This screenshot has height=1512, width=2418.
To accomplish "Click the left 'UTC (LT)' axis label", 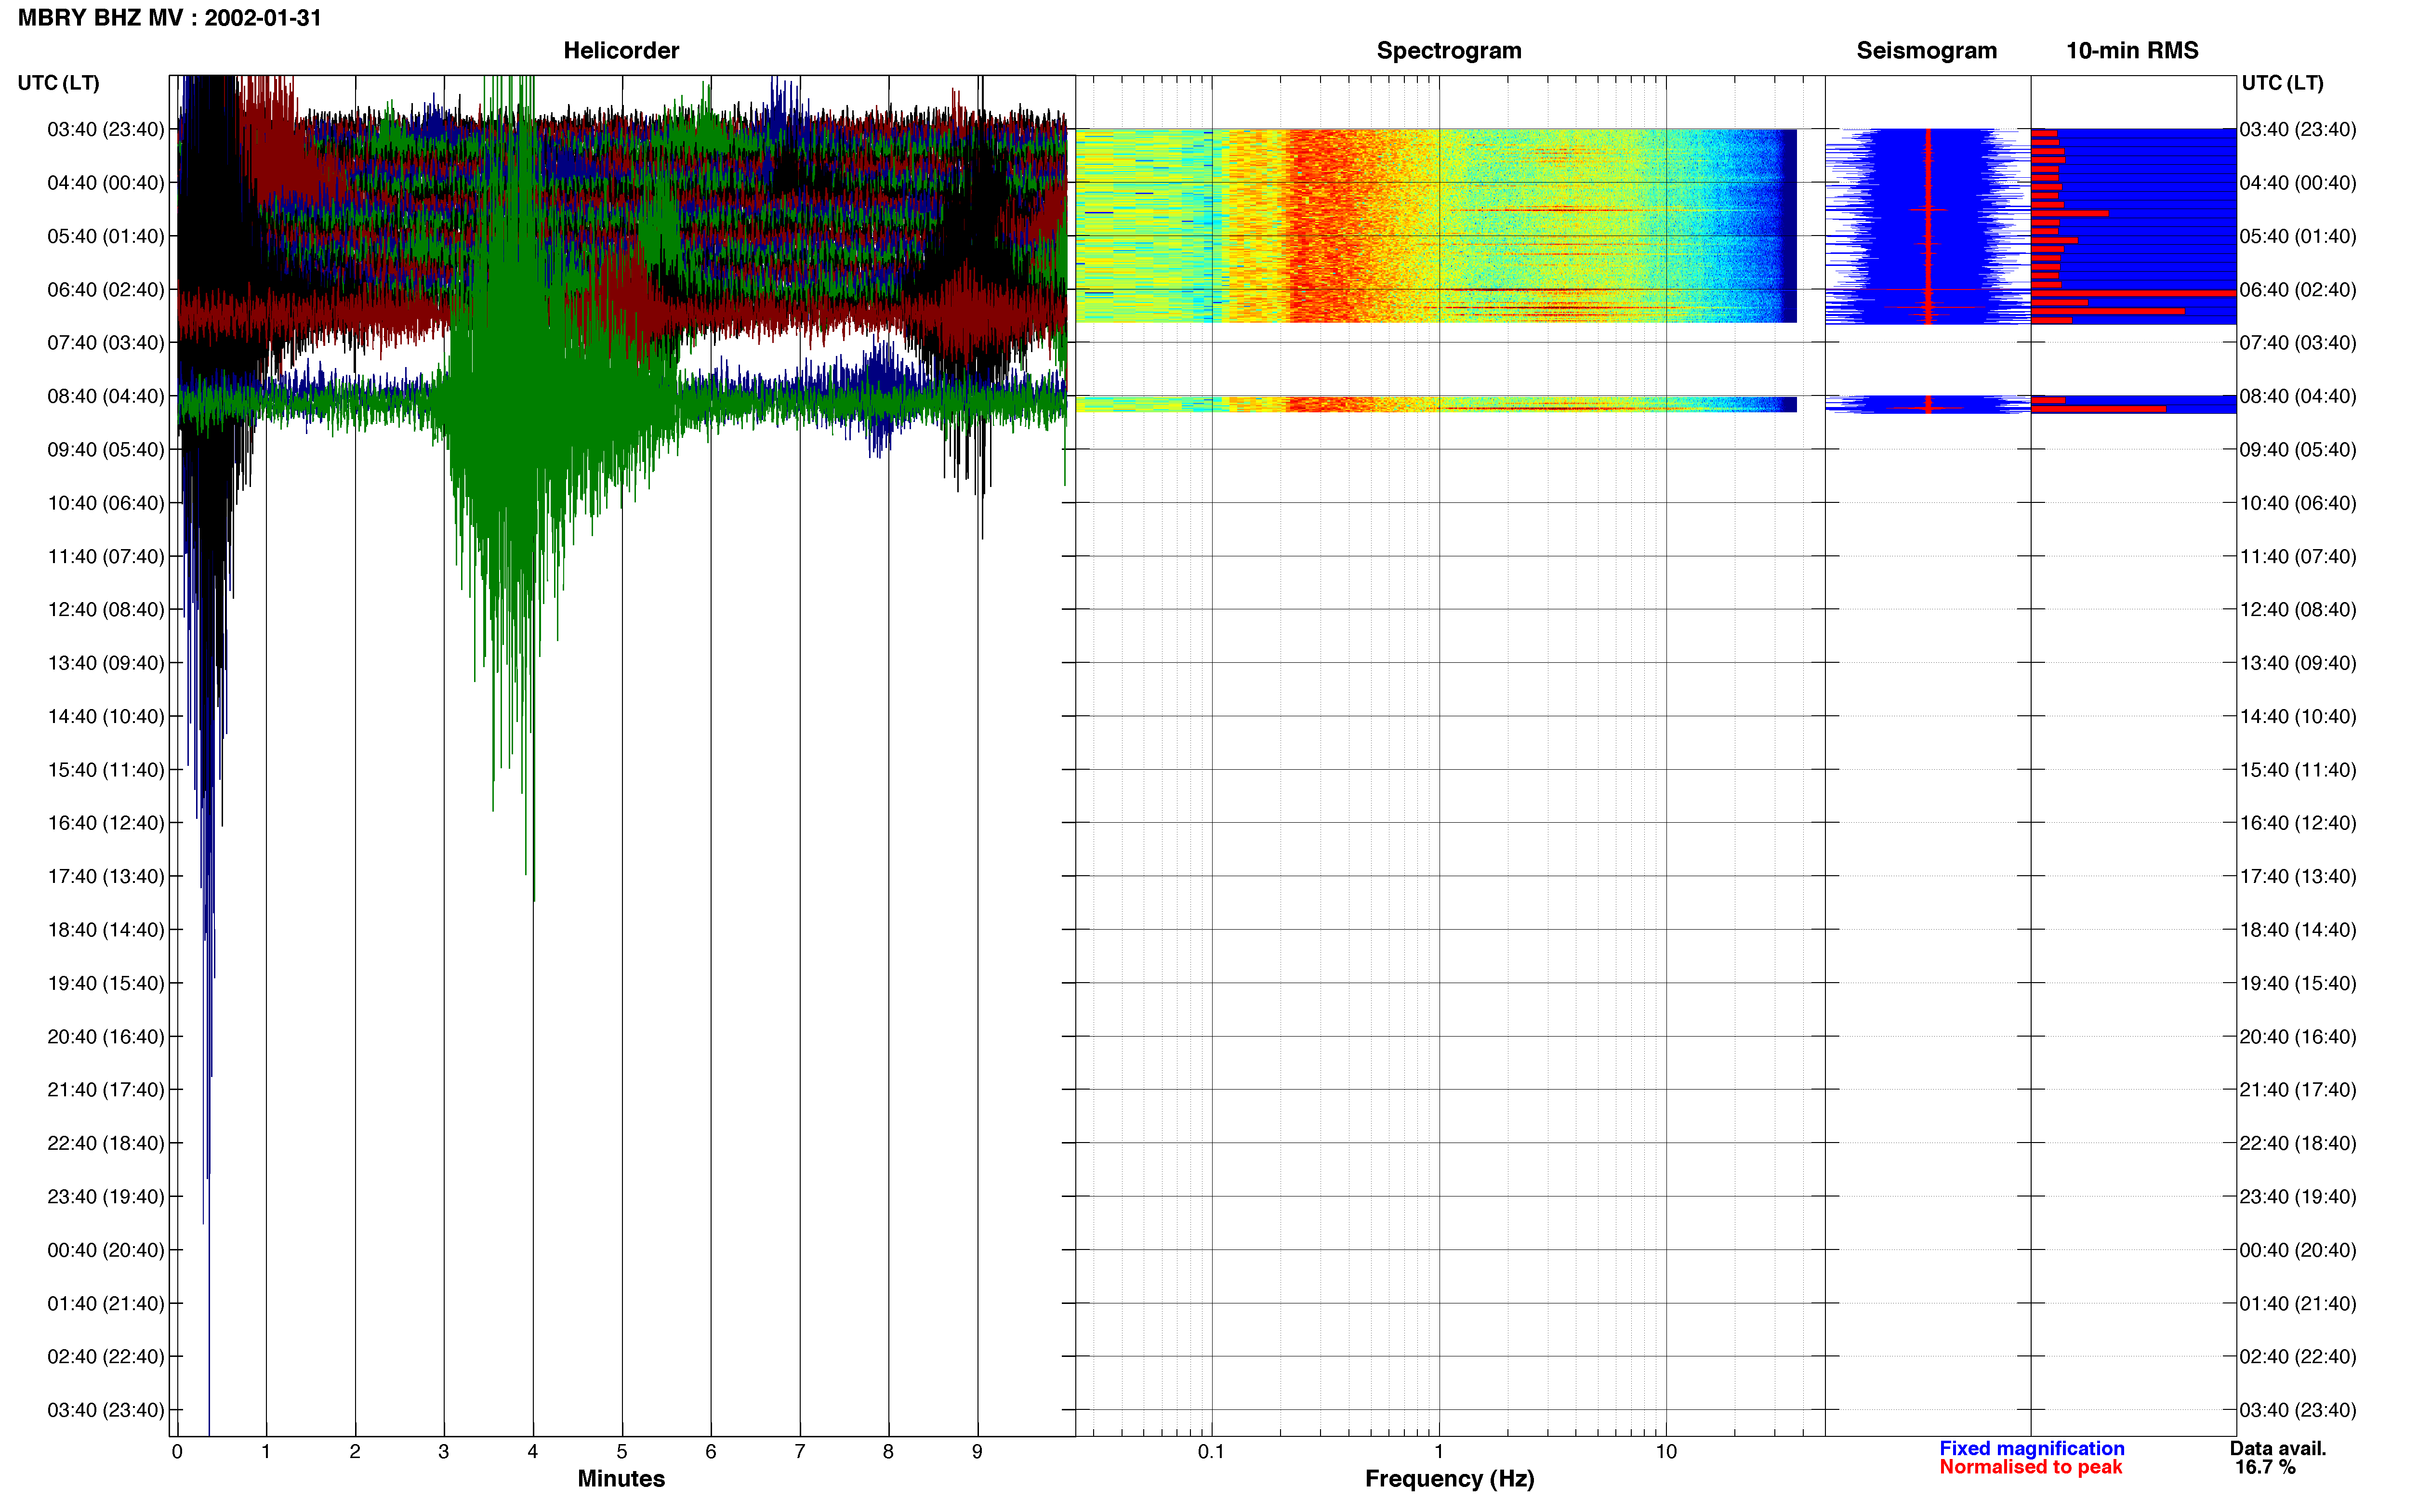I will click(x=59, y=83).
